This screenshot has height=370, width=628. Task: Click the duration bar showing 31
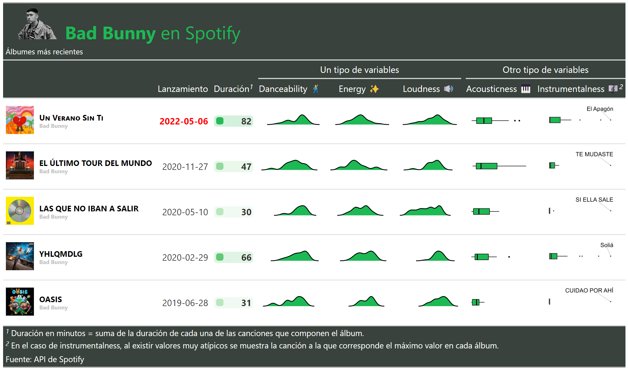coord(234,303)
